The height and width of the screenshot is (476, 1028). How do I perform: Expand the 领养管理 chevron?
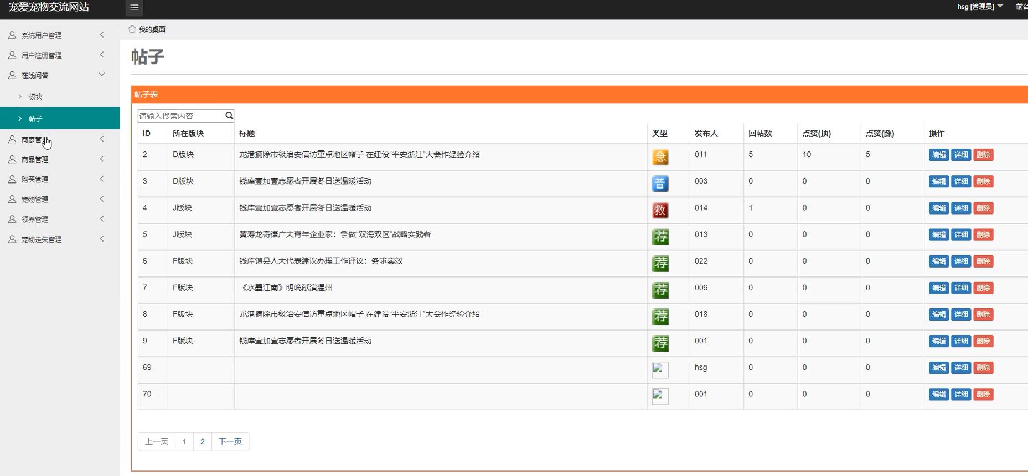102,218
